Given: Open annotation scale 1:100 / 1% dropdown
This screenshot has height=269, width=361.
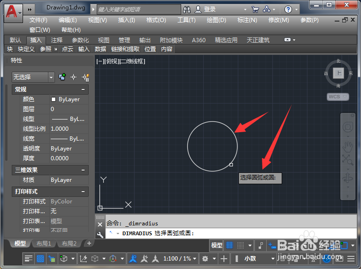Looking at the screenshot, I should (180, 259).
